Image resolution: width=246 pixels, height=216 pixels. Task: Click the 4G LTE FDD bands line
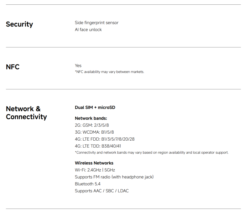(x=105, y=139)
